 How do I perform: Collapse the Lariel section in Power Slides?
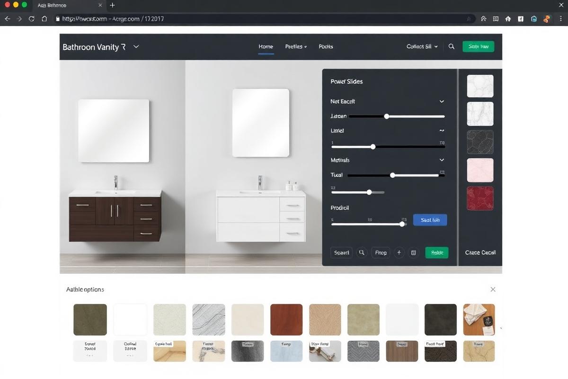coord(441,130)
